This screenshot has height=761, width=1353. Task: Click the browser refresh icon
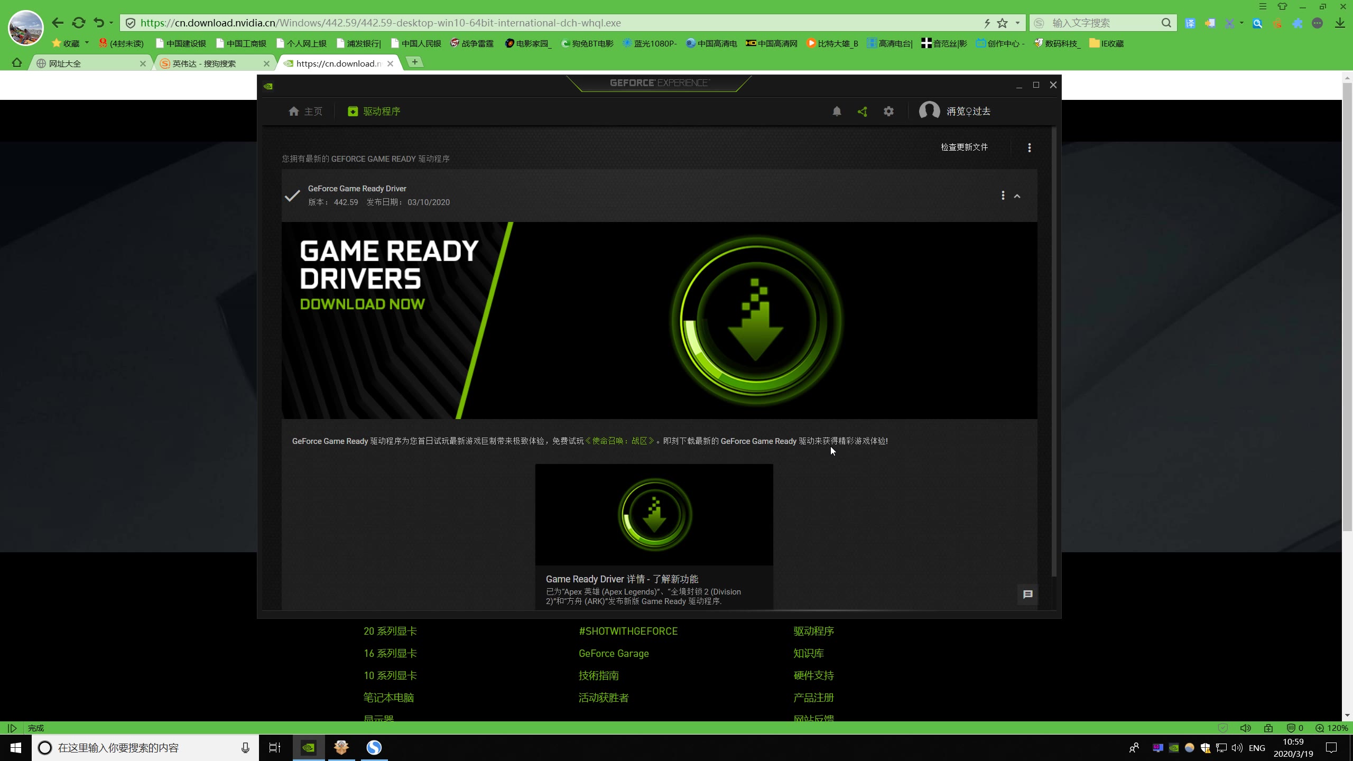point(79,23)
